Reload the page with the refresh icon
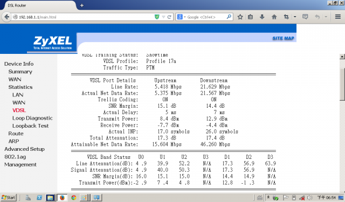Image resolution: width=345 pixels, height=202 pixels. coord(169,17)
